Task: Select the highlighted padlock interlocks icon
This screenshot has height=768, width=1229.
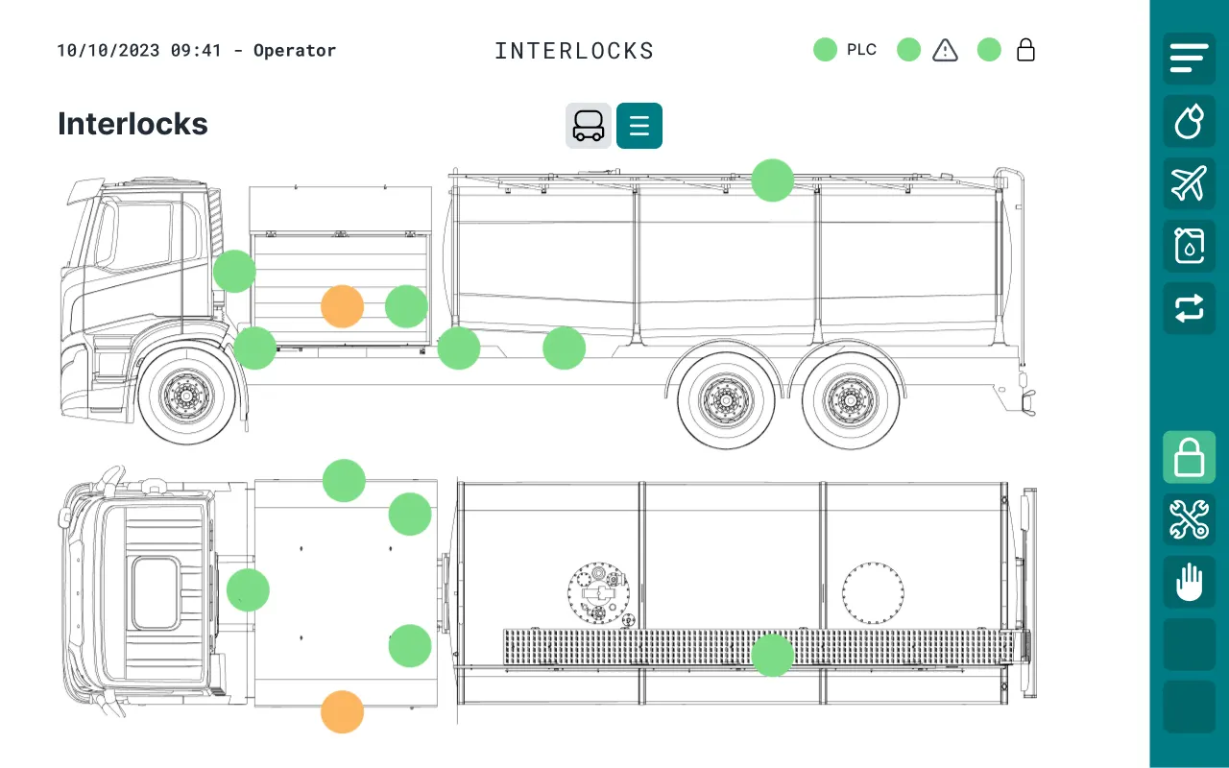Action: tap(1189, 457)
